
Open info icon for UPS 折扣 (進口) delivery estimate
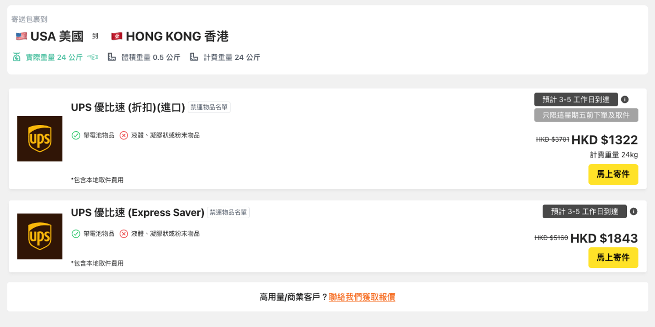(x=625, y=99)
